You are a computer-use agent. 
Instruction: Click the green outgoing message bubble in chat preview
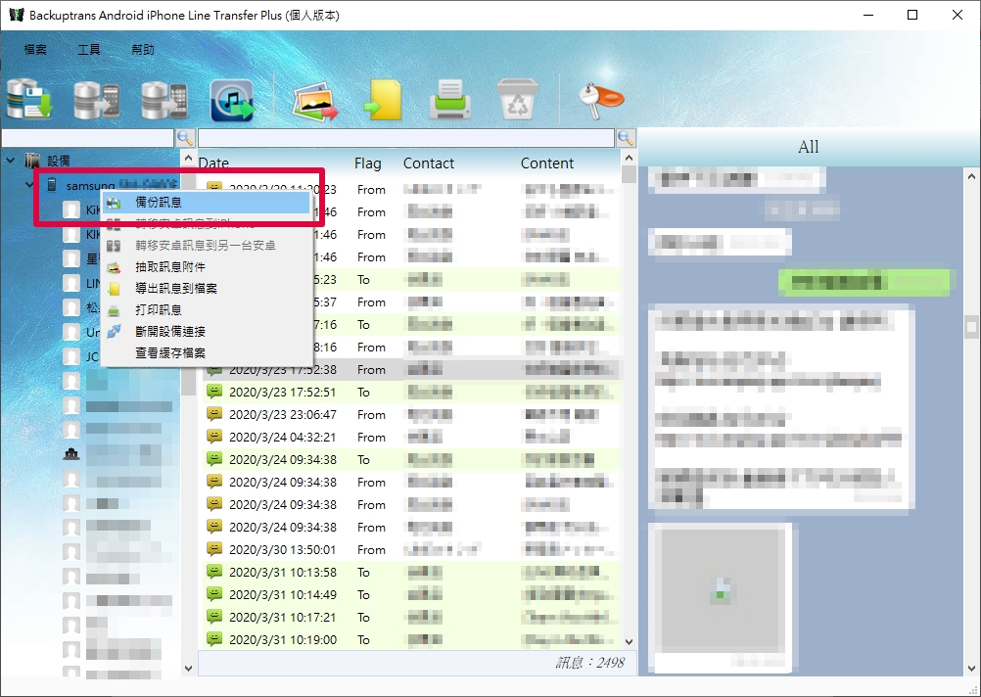pyautogui.click(x=864, y=283)
